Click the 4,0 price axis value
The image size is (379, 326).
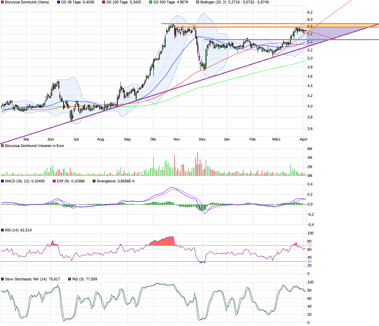point(310,106)
